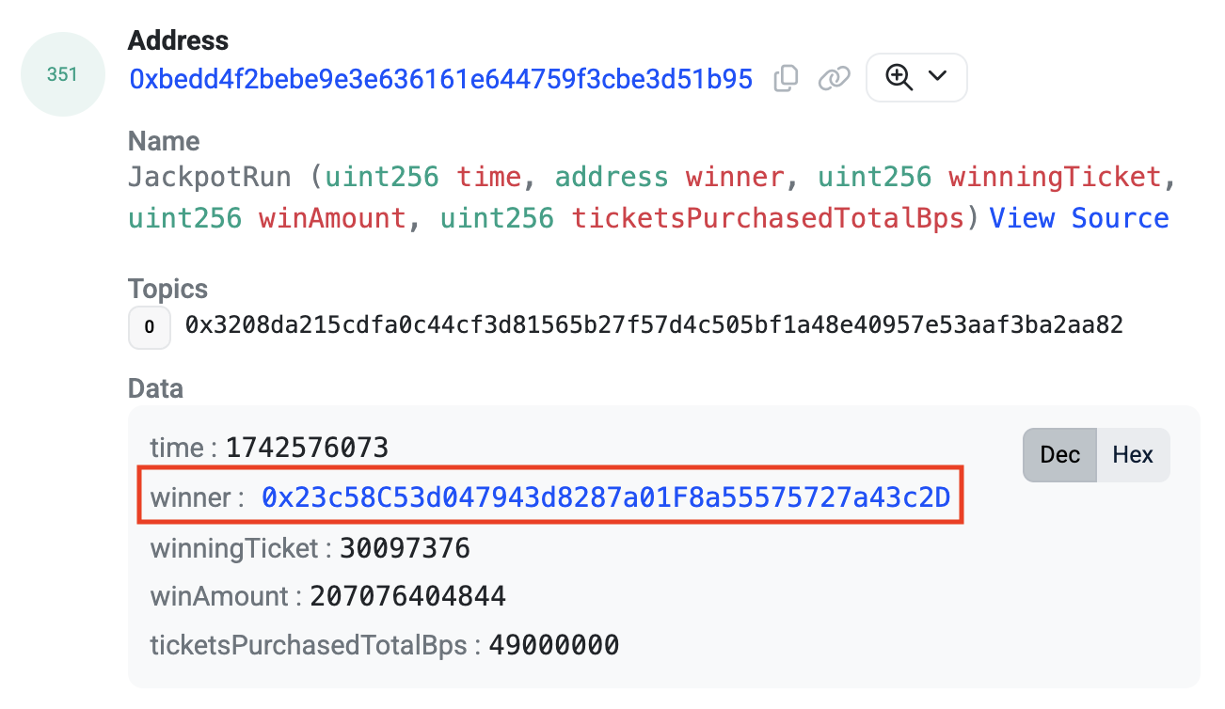Click the chain-link permalink icon
This screenshot has width=1225, height=709.
(x=834, y=79)
